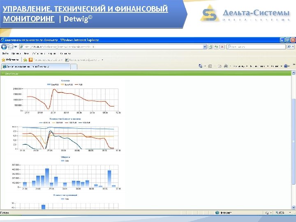Refresh the page with the green arrows icon
Screen dimensions: 296x222
[x=216, y=46]
